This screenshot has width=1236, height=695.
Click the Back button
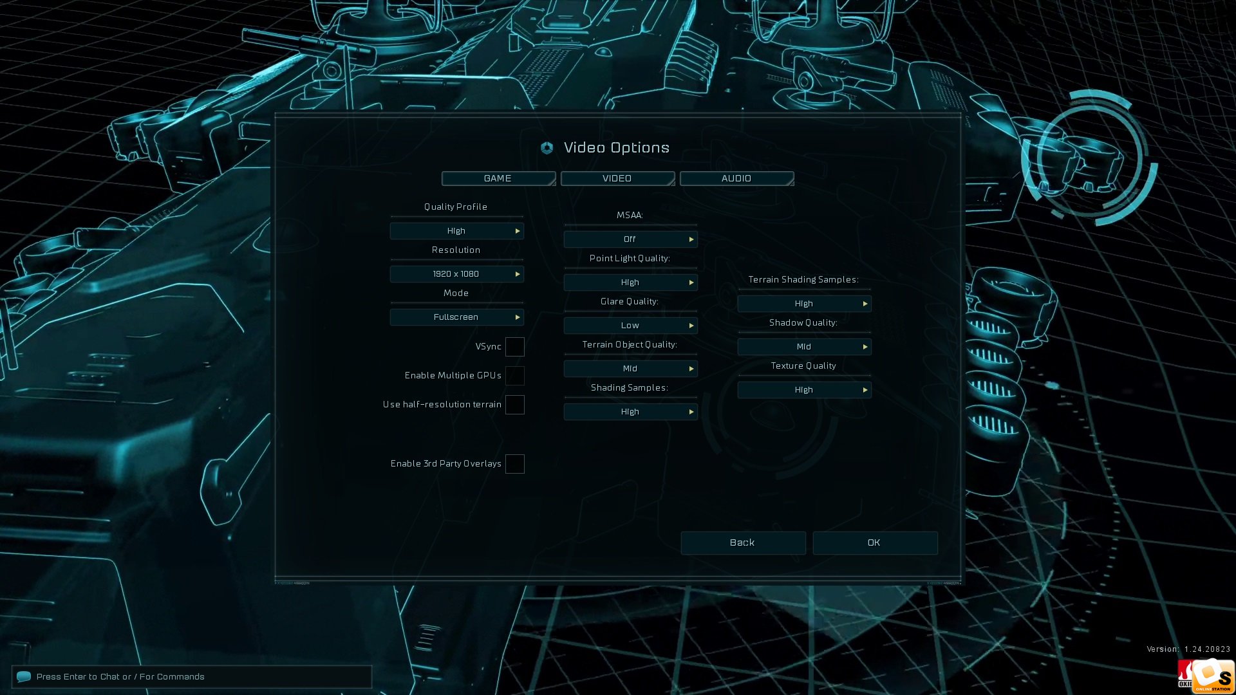(x=744, y=543)
